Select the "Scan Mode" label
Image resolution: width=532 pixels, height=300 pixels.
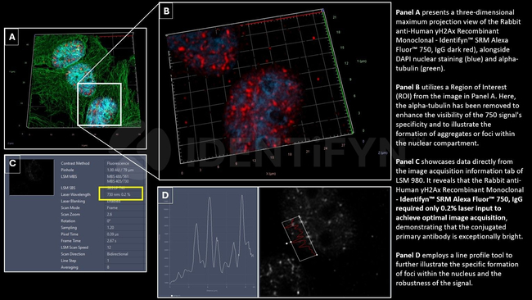click(70, 207)
